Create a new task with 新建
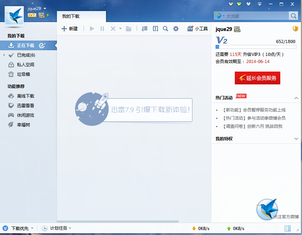Viewport: 302px width, 235px height. (x=69, y=29)
